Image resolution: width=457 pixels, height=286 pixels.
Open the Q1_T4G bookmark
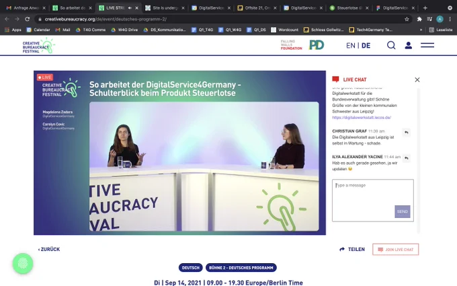[x=202, y=30]
